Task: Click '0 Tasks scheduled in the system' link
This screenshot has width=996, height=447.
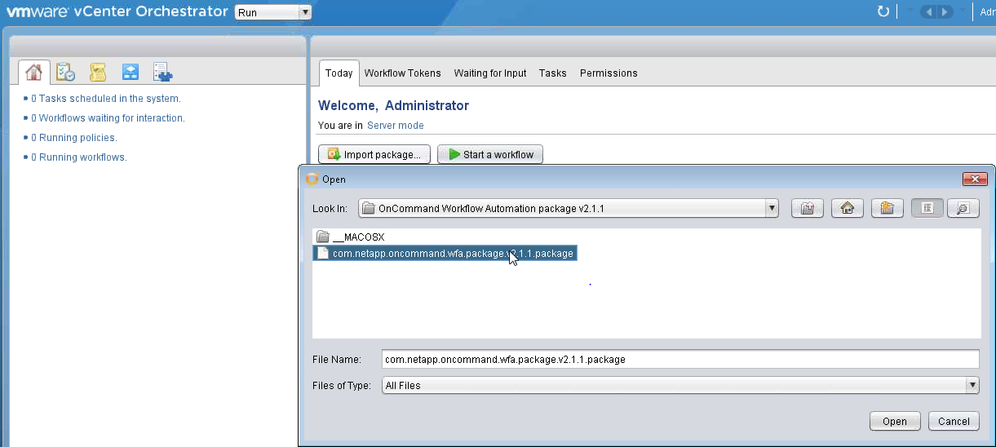Action: click(106, 99)
